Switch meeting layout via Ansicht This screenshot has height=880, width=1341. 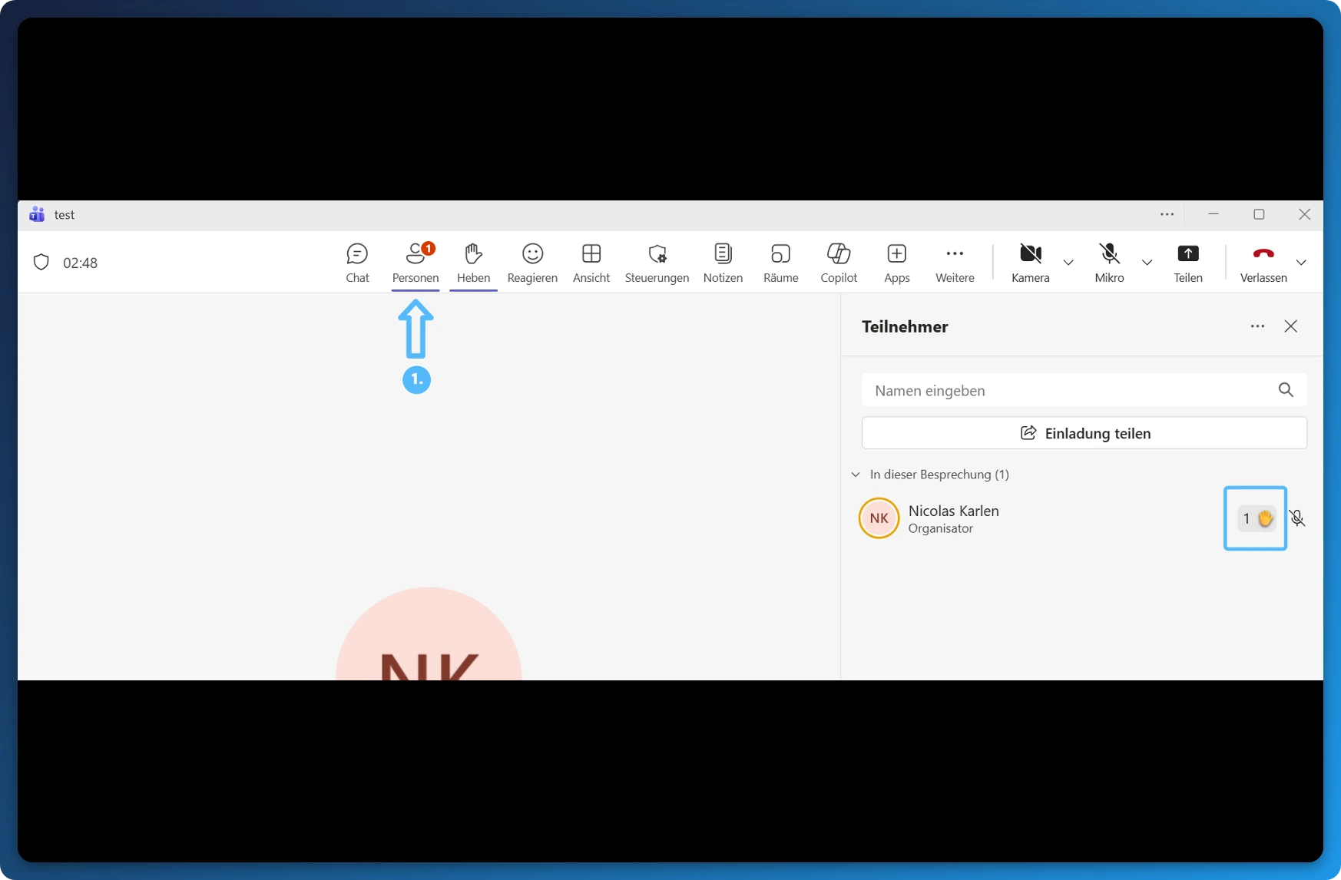pyautogui.click(x=591, y=262)
